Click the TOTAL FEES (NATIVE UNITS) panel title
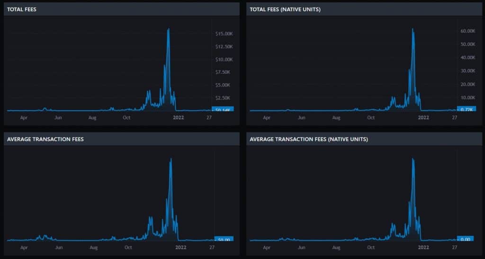This screenshot has width=485, height=259. 285,9
